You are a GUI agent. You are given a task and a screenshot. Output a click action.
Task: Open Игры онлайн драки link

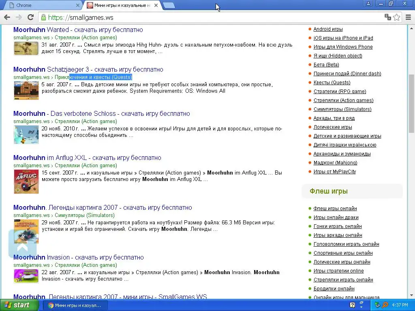pos(336,217)
